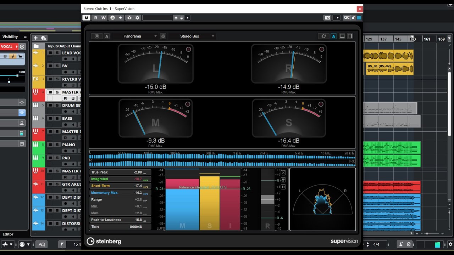Click the True Peak value row
This screenshot has width=454, height=255.
click(120, 172)
